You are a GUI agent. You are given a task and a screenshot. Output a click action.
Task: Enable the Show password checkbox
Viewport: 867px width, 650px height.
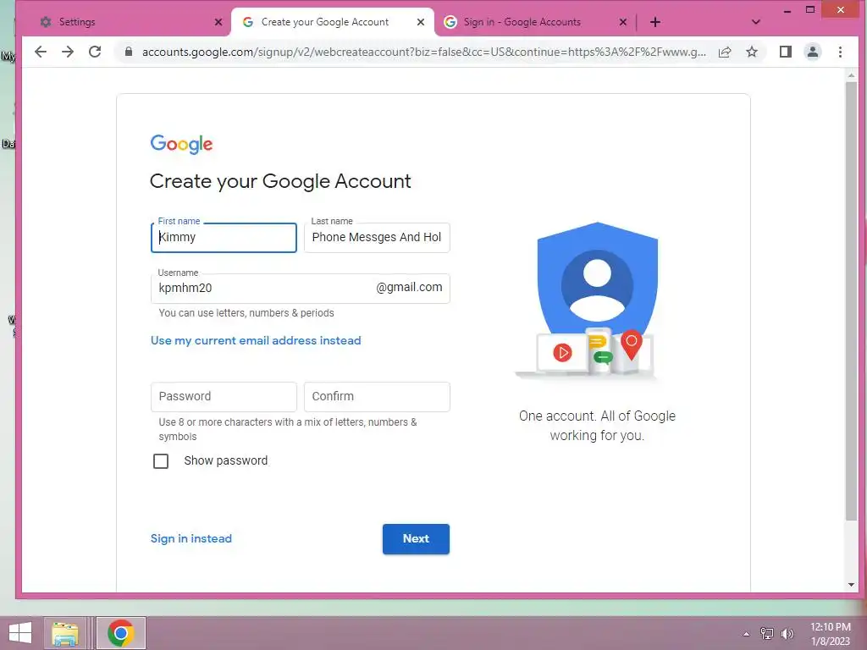(x=161, y=461)
